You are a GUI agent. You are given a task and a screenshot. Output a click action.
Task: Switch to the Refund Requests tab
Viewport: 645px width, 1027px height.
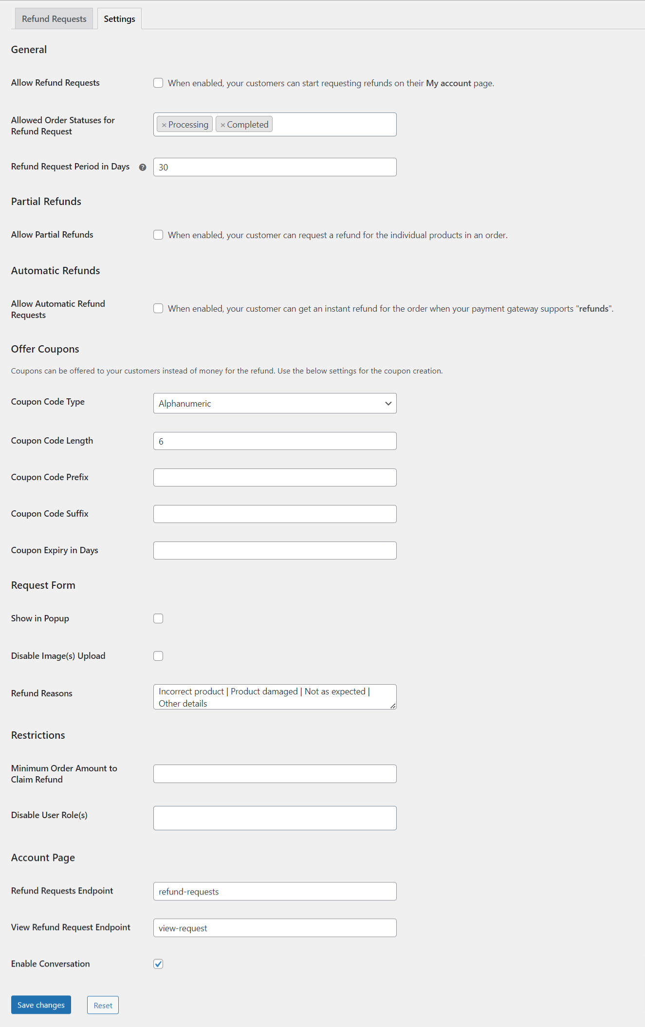tap(54, 18)
